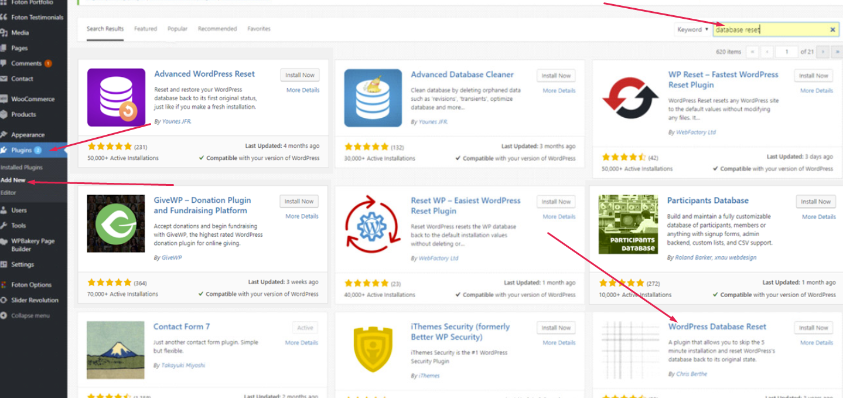Install the Advanced WordPress Reset plugin

[x=300, y=75]
